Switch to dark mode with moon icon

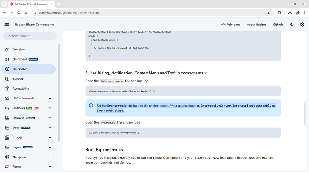pos(292,25)
